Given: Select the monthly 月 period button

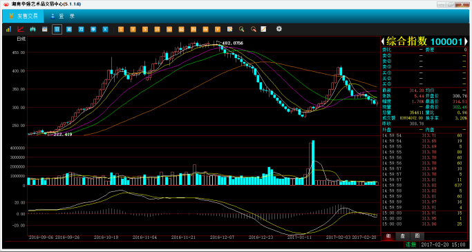Looking at the screenshot, I should coord(81,29).
